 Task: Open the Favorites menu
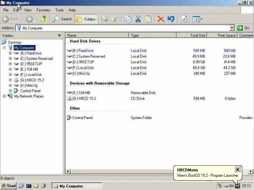43,10
